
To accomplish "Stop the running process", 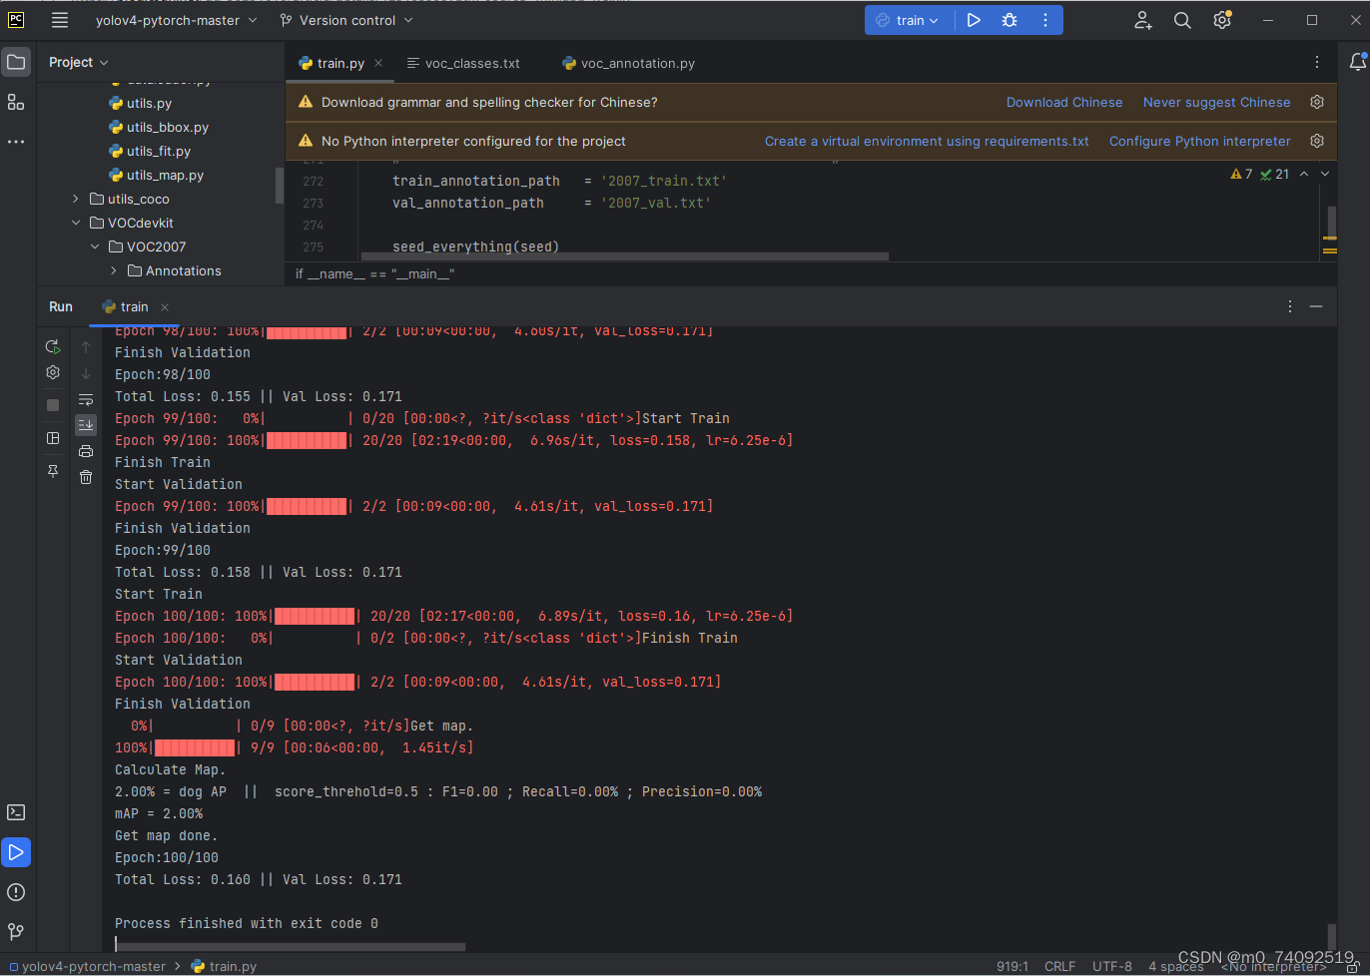I will pyautogui.click(x=53, y=405).
